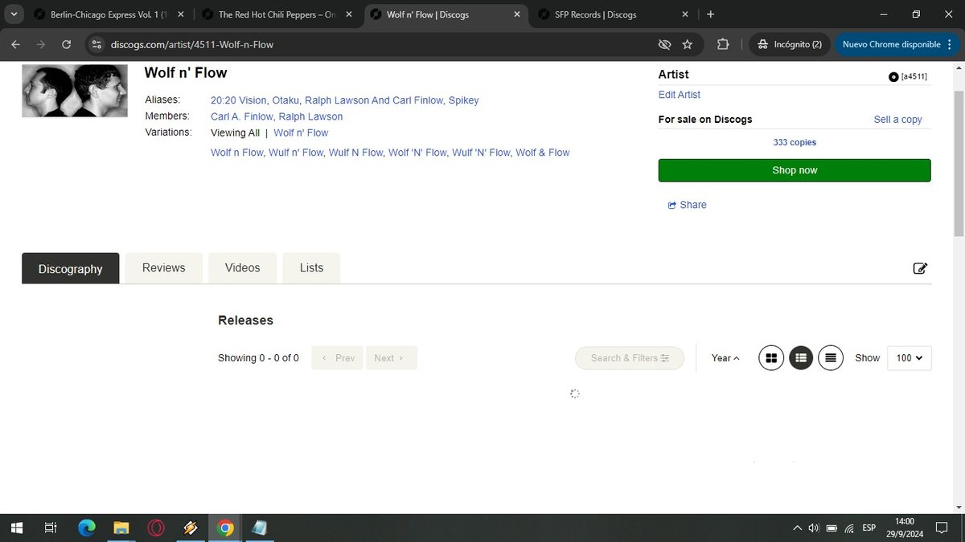Open Ralph Lawson And Carl Finlow alias
Screen dimensions: 965x542
(373, 100)
